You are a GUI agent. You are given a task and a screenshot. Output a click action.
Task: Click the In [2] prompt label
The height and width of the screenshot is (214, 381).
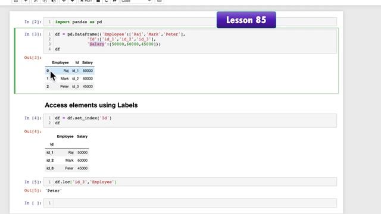[33, 22]
